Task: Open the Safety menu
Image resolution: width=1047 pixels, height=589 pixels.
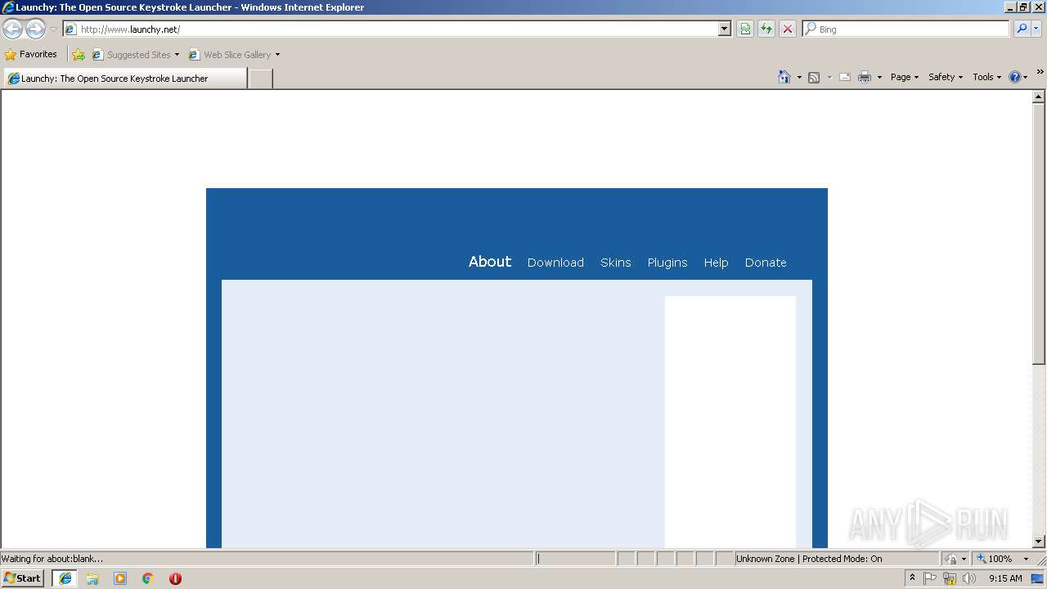Action: coord(946,77)
